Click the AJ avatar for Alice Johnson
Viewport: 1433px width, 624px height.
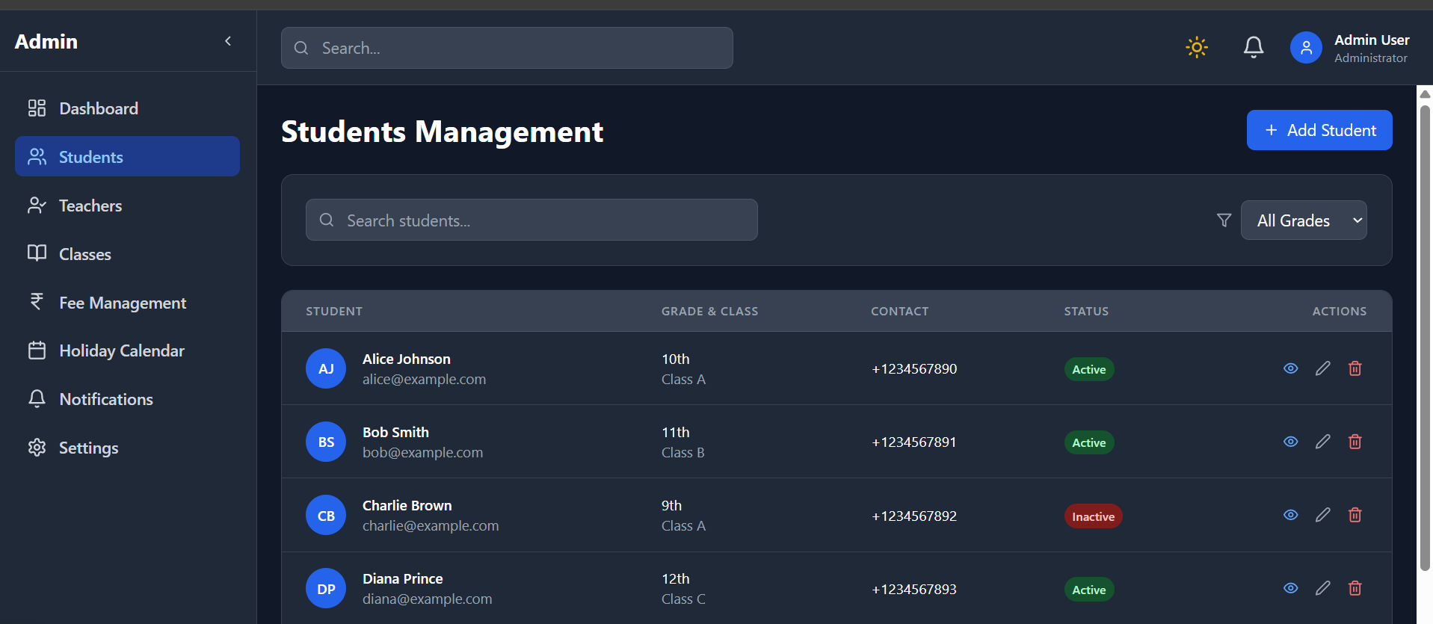[x=326, y=368]
